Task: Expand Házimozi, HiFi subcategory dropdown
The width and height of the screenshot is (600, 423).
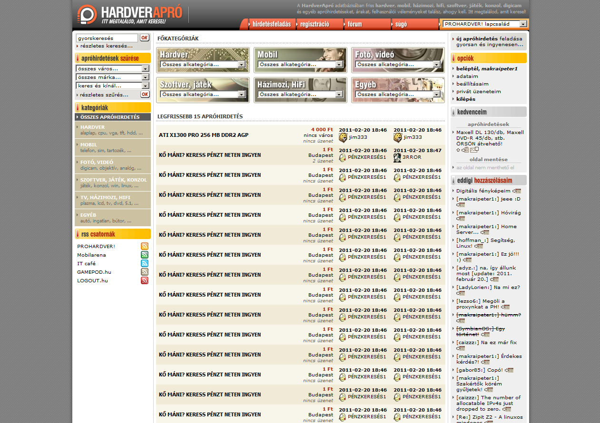Action: pos(300,95)
